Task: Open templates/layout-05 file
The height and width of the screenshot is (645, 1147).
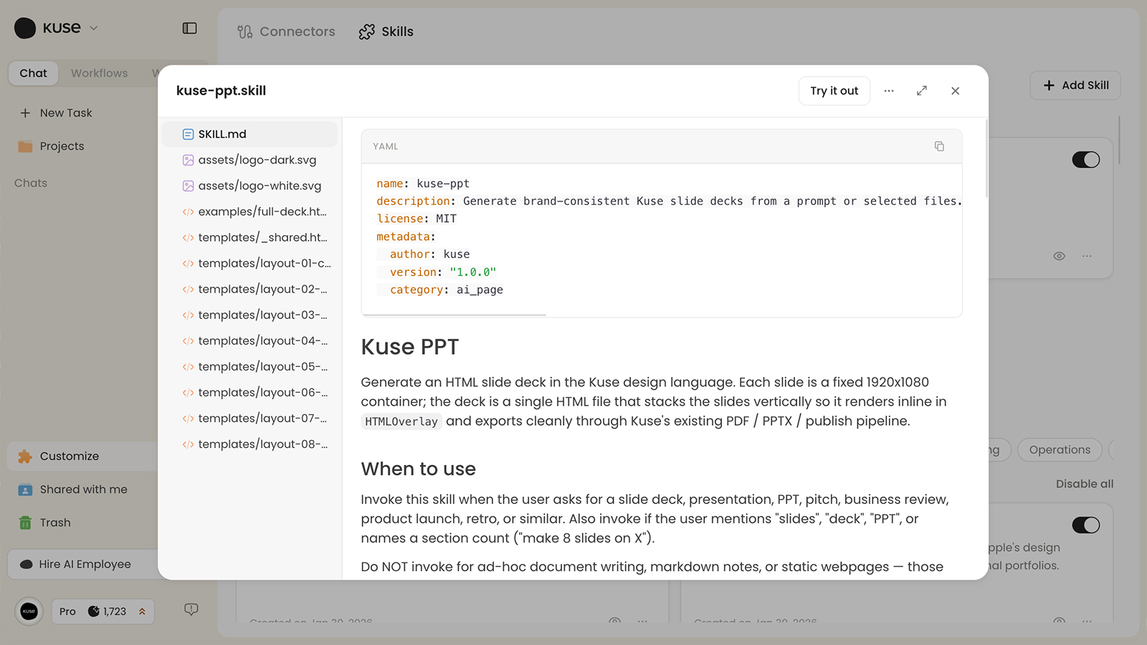Action: pyautogui.click(x=249, y=366)
